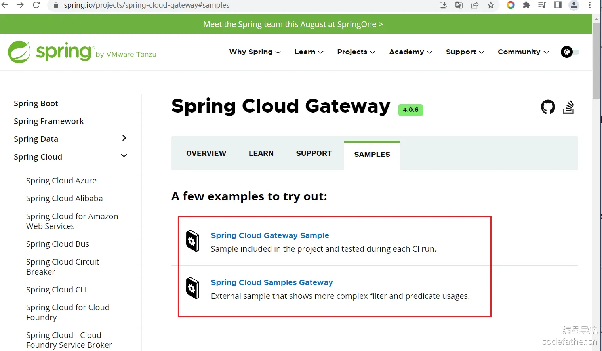Click the browser address bar URL
This screenshot has width=602, height=351.
tap(147, 5)
